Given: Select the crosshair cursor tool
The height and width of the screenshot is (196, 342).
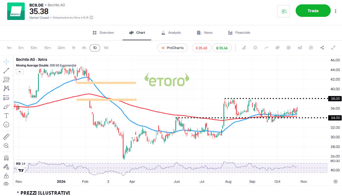Looking at the screenshot, I should [x=6, y=62].
